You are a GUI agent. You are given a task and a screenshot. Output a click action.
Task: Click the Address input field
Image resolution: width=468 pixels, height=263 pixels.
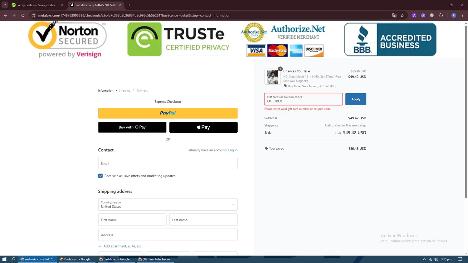[168, 235]
